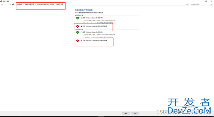Image resolution: width=214 pixels, height=117 pixels.
Task: Check block all incoming connections for private network
Action: (x=84, y=21)
